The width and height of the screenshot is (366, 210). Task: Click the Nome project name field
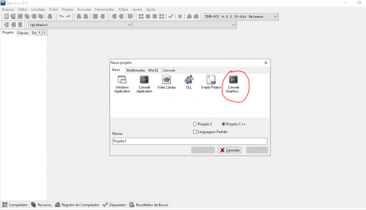tap(190, 141)
